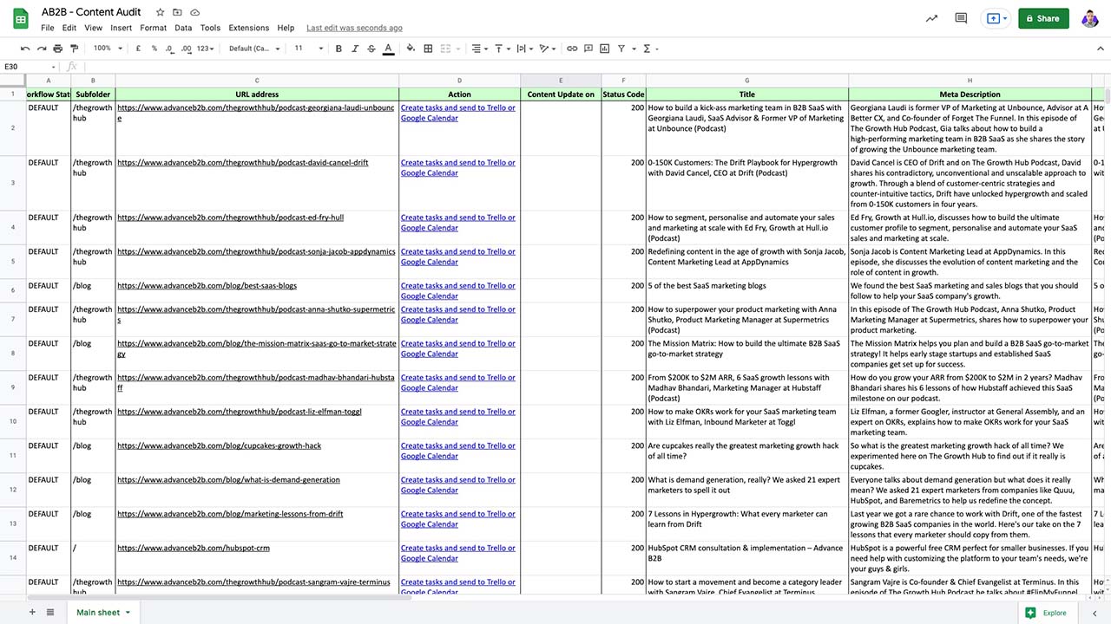This screenshot has width=1111, height=624.
Task: Click the green Share button
Action: (x=1043, y=18)
